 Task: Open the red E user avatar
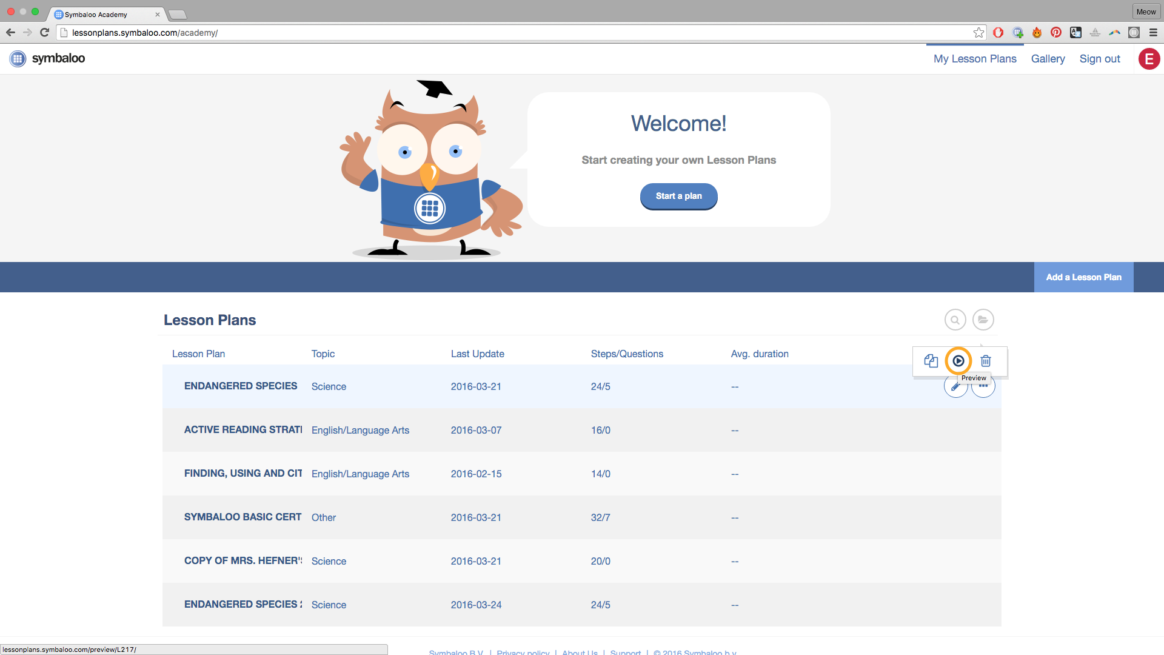(1149, 59)
